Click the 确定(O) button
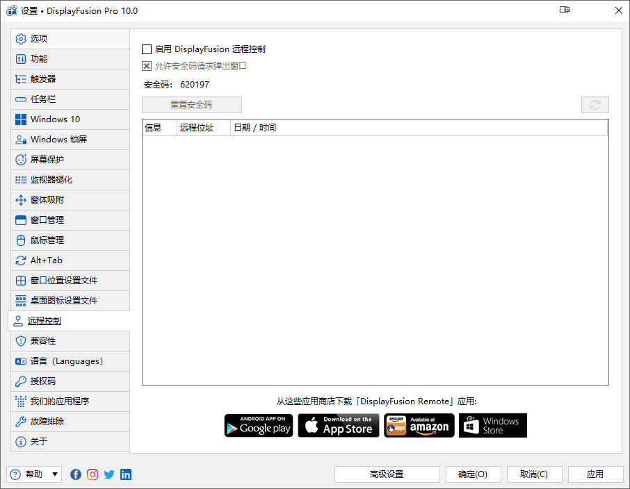 474,474
